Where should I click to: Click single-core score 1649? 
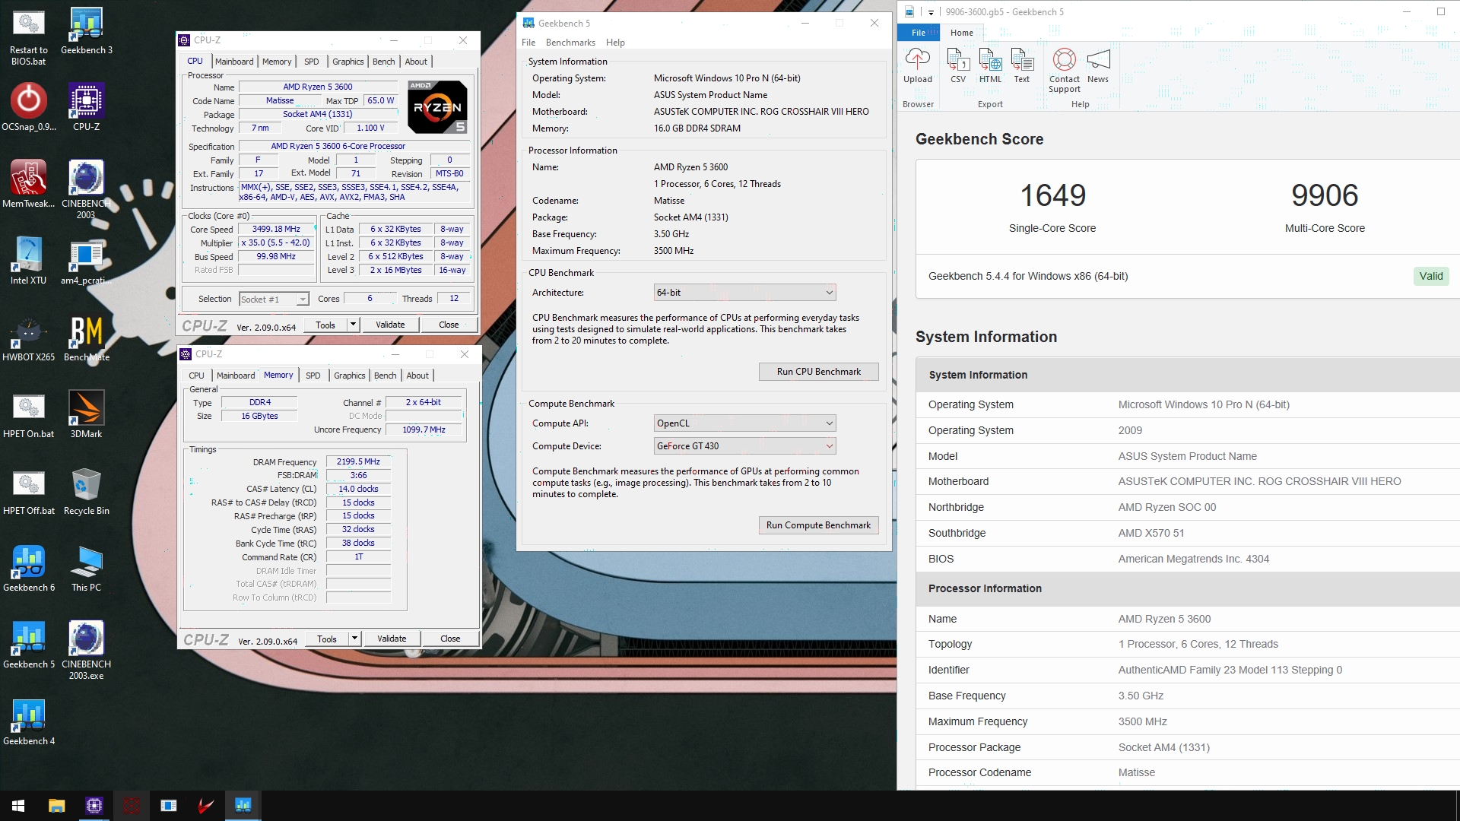[1052, 195]
